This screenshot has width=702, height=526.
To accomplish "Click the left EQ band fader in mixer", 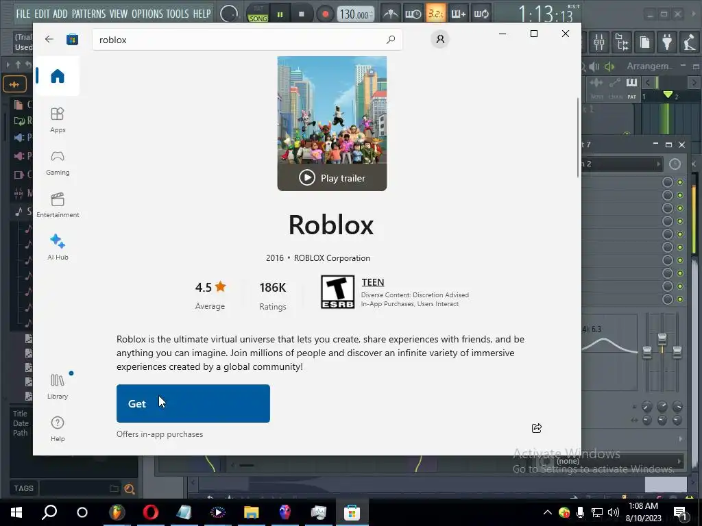I will coord(647,353).
